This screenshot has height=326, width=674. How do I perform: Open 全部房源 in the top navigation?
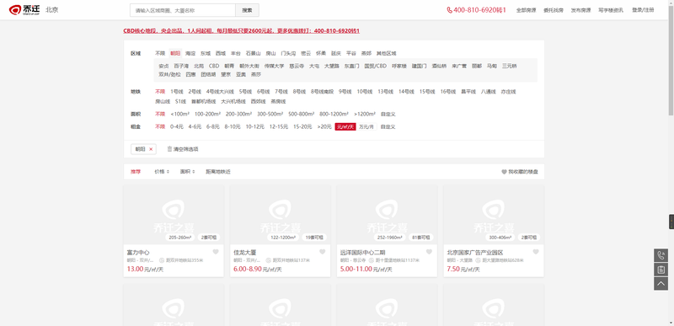[x=526, y=10]
